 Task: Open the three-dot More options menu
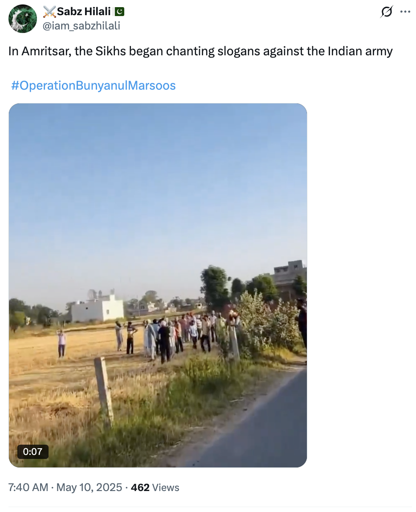pos(405,12)
